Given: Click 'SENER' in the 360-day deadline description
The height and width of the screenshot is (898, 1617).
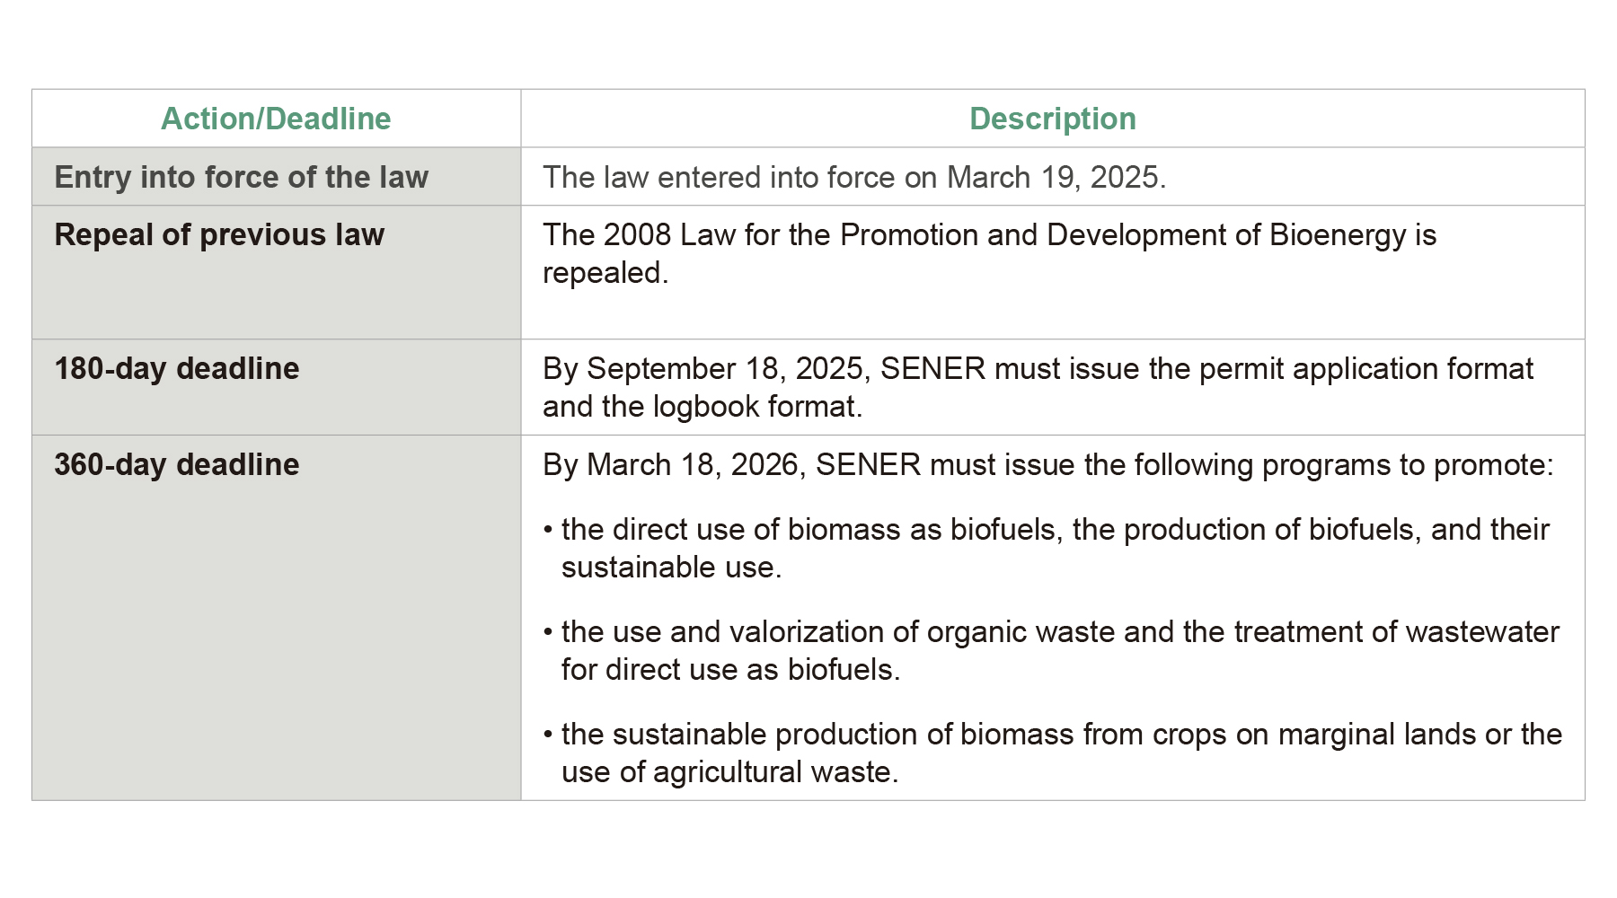Looking at the screenshot, I should [868, 464].
